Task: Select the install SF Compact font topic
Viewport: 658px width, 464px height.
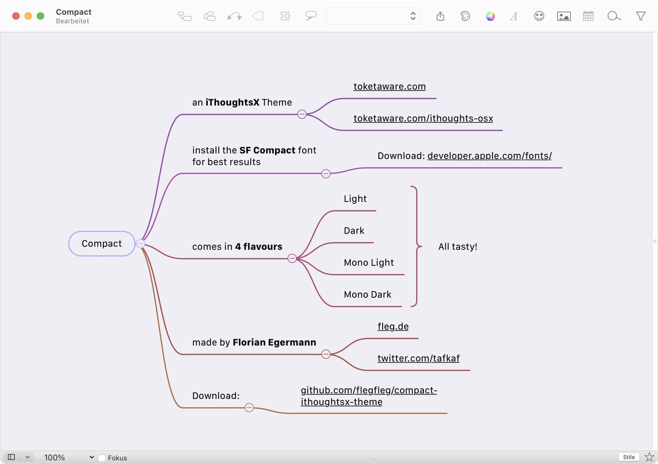Action: 254,156
